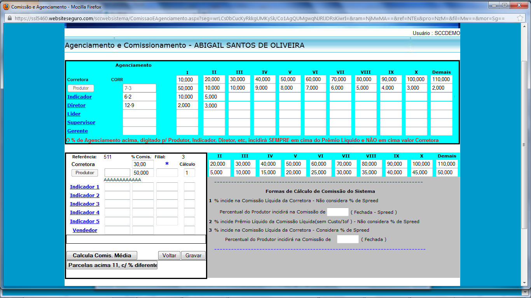Open the Gerente link
The image size is (531, 298).
78,131
